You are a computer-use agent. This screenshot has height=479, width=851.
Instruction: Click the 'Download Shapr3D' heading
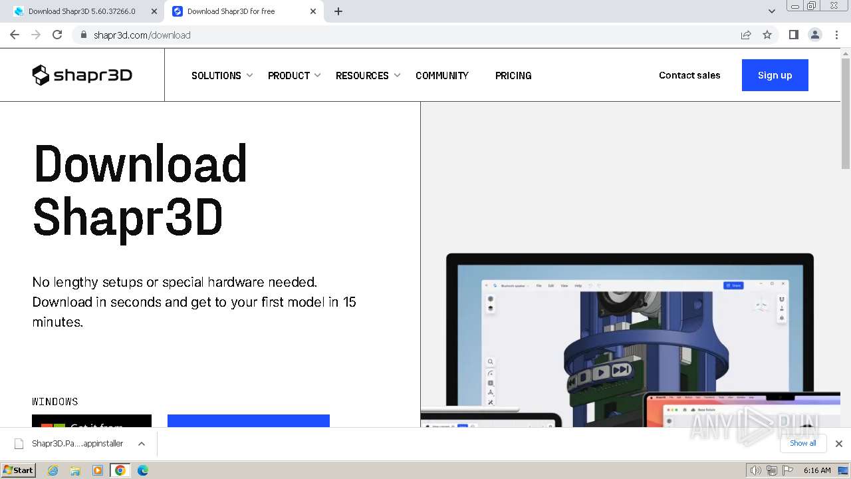point(140,190)
